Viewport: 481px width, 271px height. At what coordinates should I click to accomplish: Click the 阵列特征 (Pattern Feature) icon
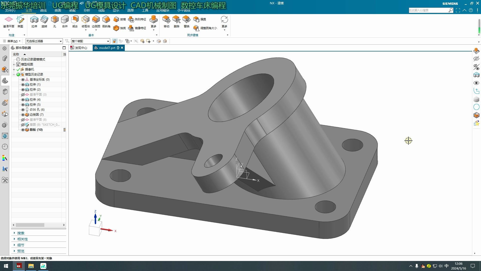131,19
